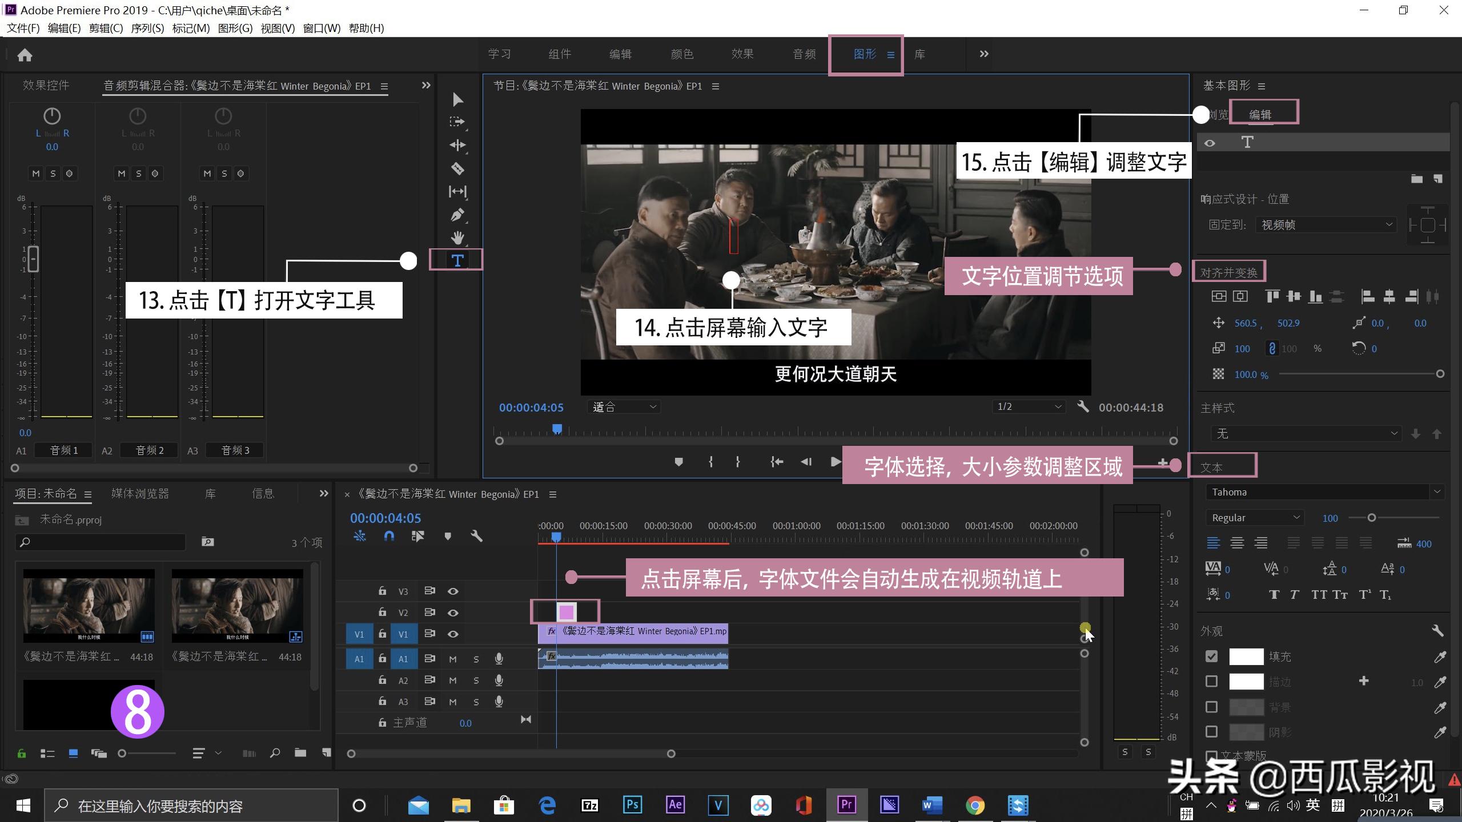Select the pink graphic clip on V2
Image resolution: width=1462 pixels, height=822 pixels.
coord(567,611)
